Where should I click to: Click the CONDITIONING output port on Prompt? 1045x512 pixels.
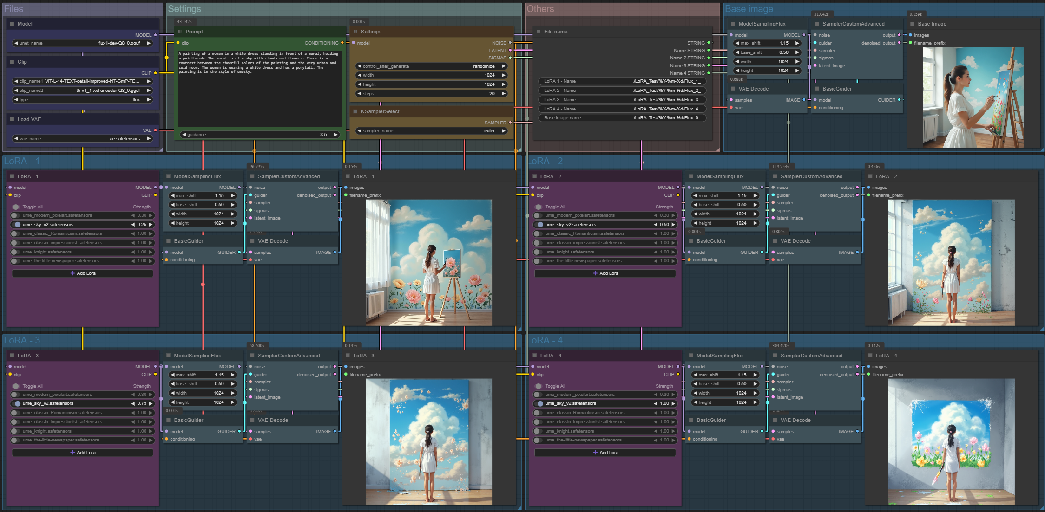[342, 43]
